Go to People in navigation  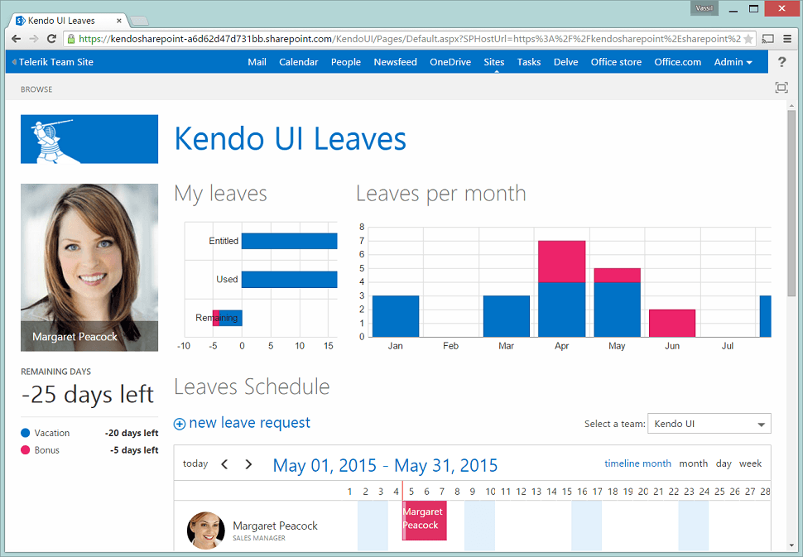click(346, 62)
